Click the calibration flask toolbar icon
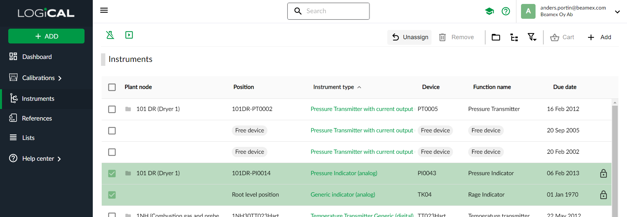This screenshot has height=217, width=627. (x=110, y=35)
